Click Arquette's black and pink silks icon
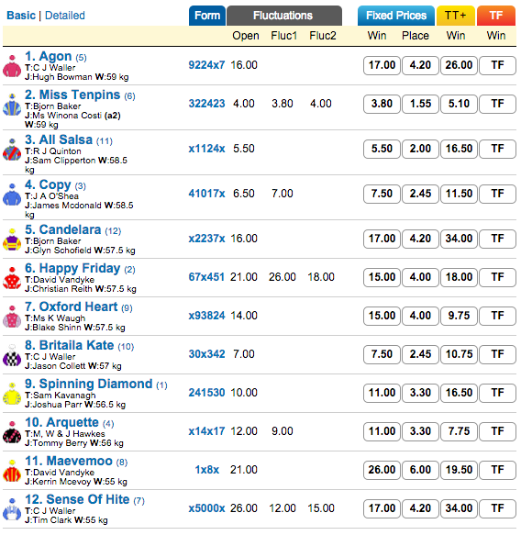The width and height of the screenshot is (521, 535). click(x=12, y=432)
